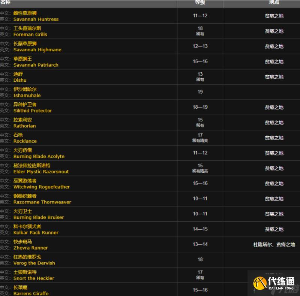Click Razormane Thornweaver name

(x=42, y=202)
